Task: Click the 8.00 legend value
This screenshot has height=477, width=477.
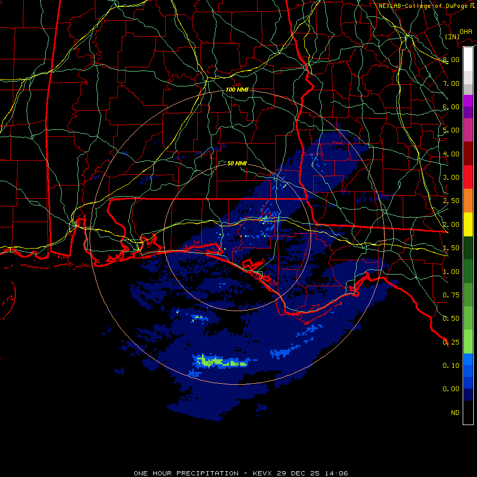Action: coord(451,59)
